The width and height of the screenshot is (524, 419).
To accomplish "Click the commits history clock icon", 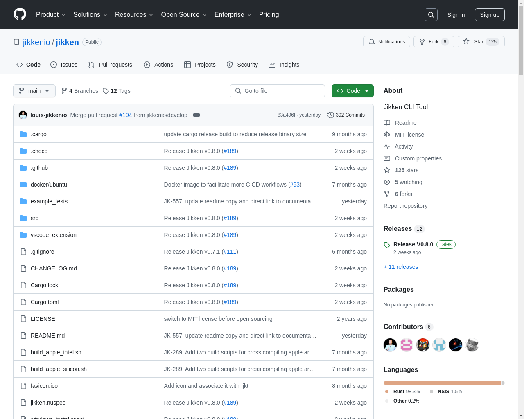I will point(331,115).
